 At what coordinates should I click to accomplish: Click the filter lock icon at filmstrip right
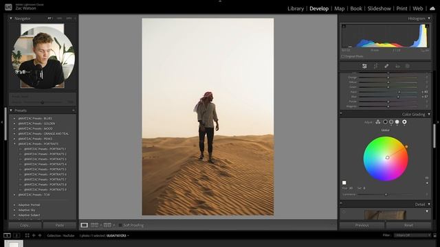click(x=435, y=235)
